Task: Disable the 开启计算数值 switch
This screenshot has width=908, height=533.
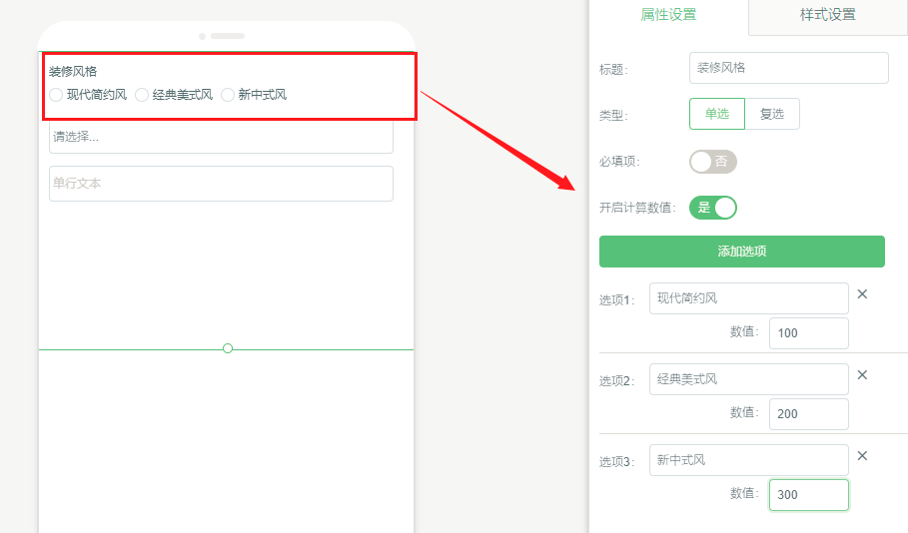Action: point(712,208)
